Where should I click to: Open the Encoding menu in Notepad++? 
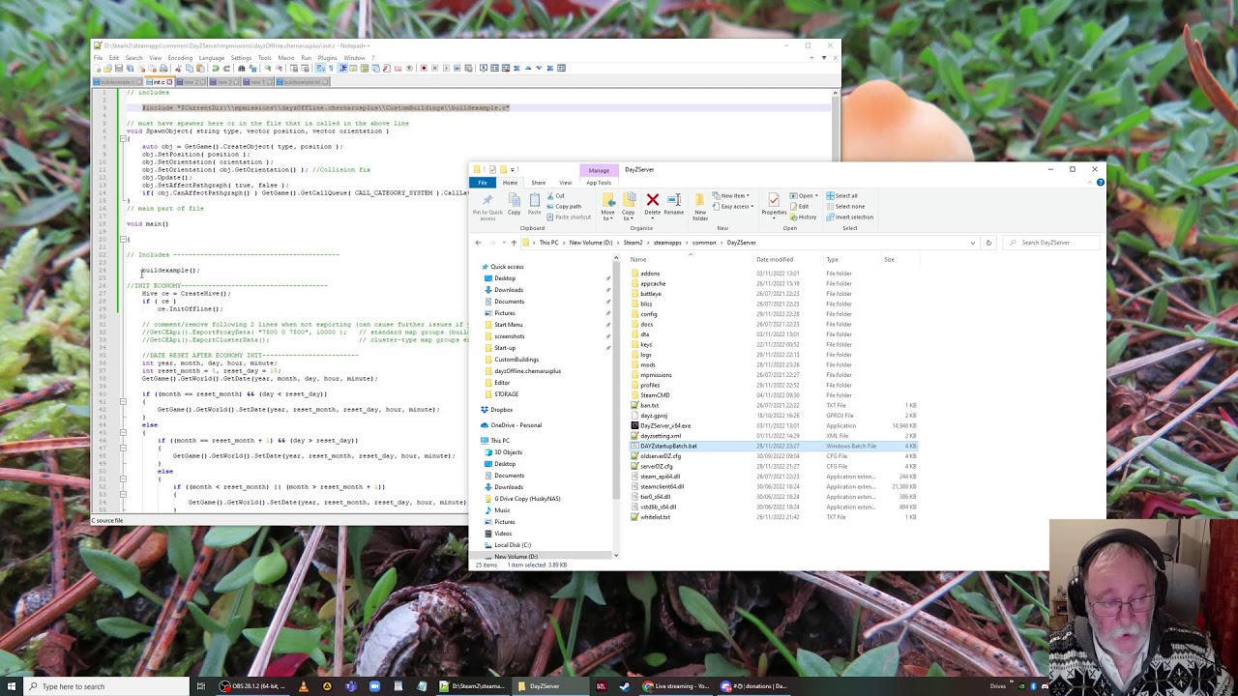point(180,57)
